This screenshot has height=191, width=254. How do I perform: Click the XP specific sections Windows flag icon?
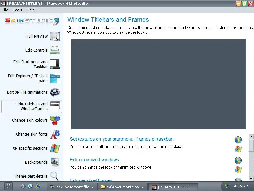pyautogui.click(x=55, y=148)
